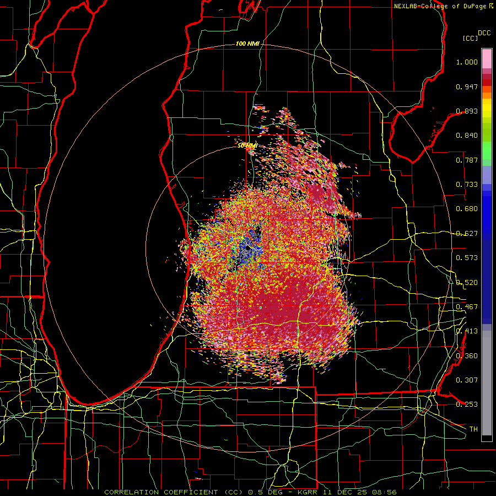Click the 0.680 value on the color scale
Viewport: 496px width, 496px height.
(467, 209)
